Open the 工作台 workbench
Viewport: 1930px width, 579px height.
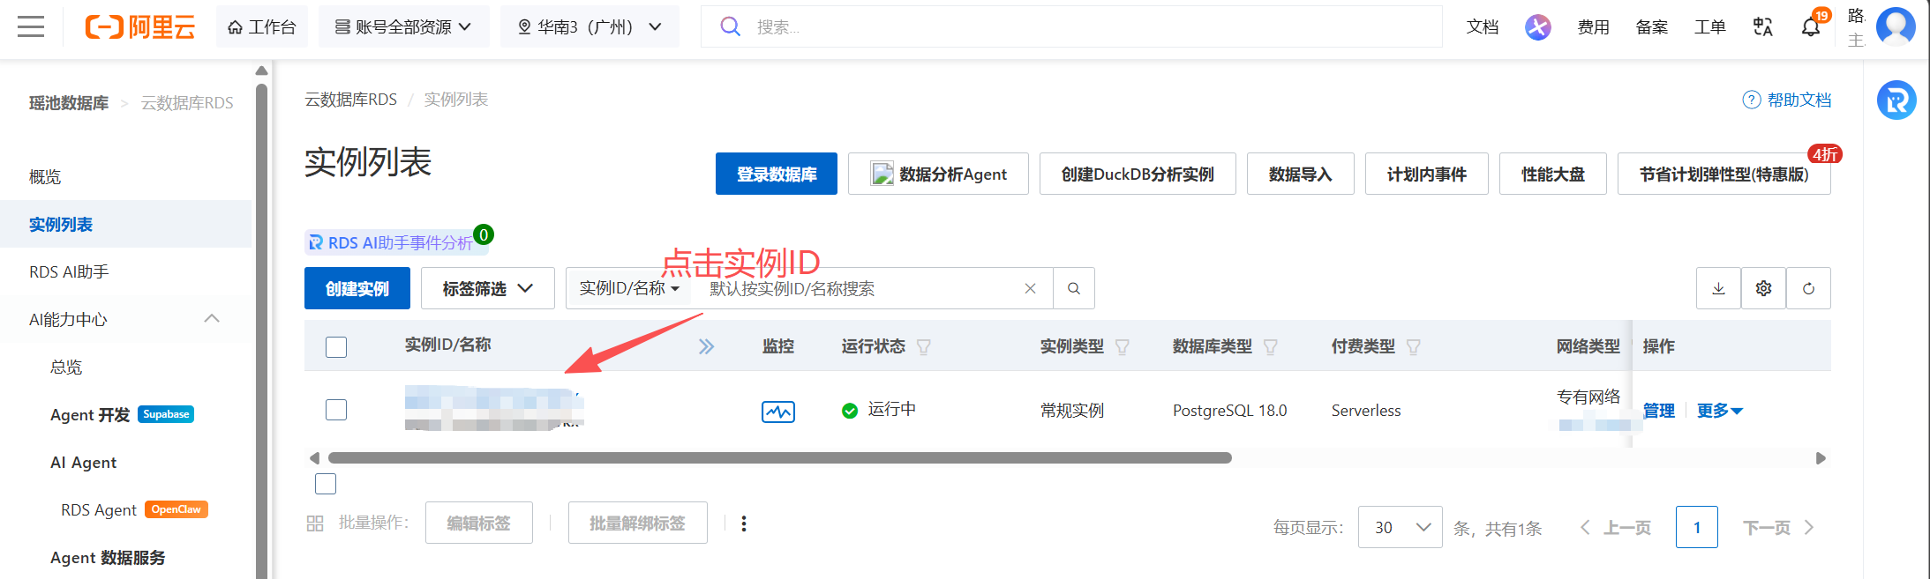pyautogui.click(x=261, y=27)
